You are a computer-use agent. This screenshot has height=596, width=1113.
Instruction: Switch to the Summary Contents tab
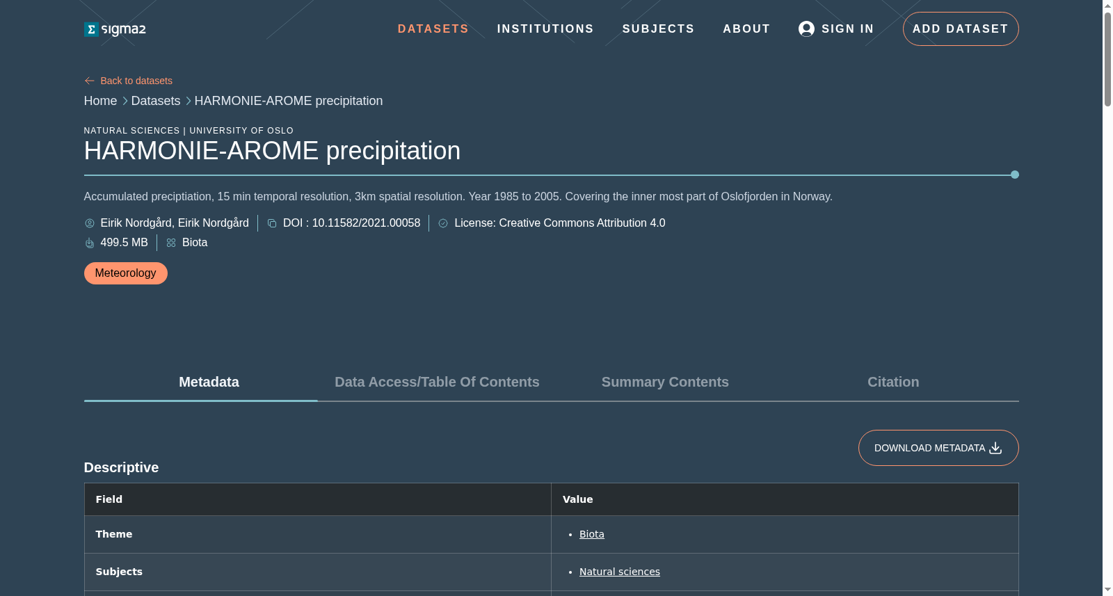click(x=665, y=382)
